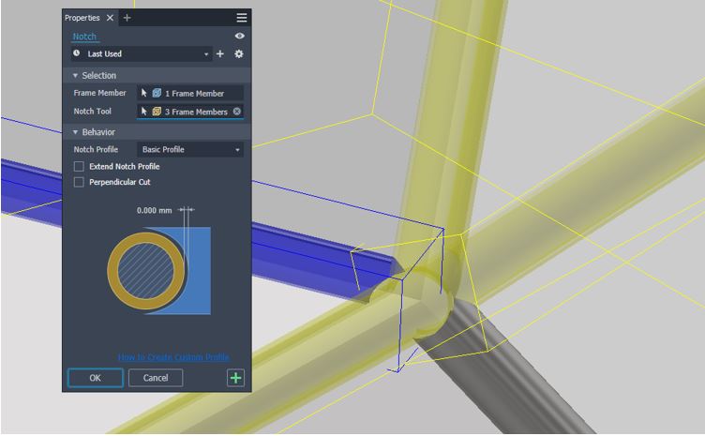Viewport: 705px width, 436px height.
Task: Click the Frame Member label text
Action: point(99,93)
